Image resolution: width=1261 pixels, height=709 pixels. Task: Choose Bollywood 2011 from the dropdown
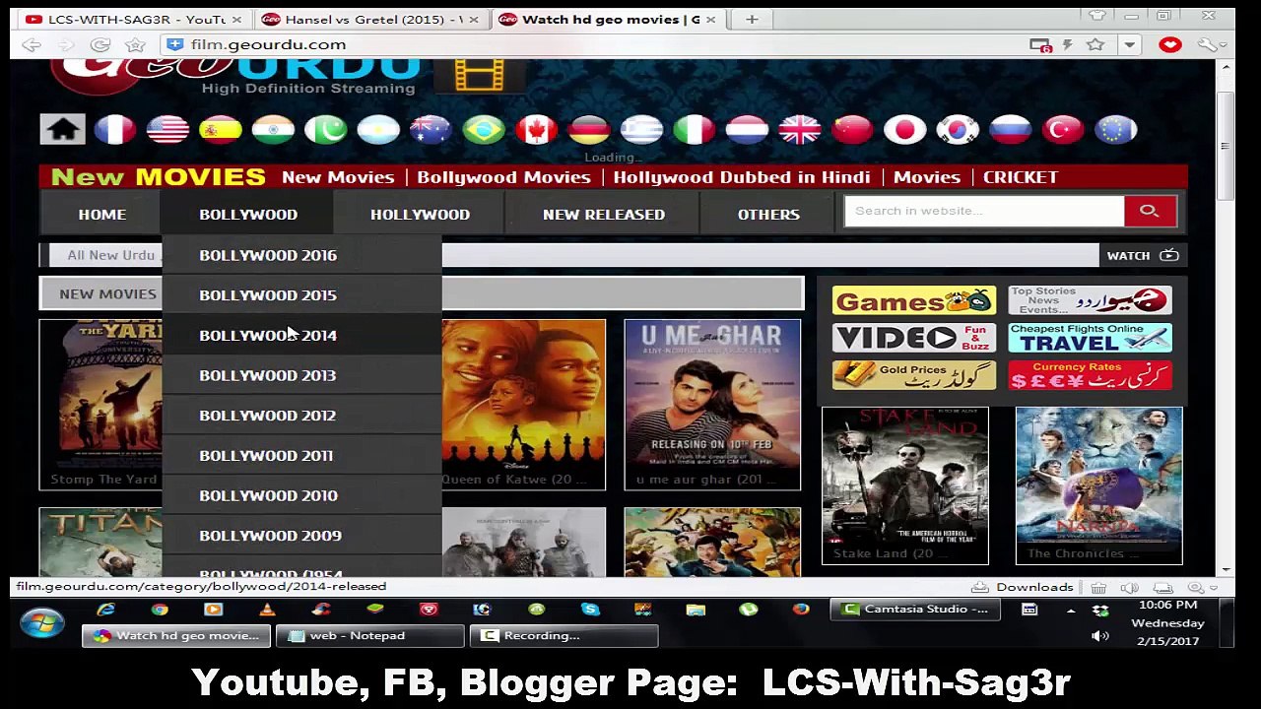point(301,456)
